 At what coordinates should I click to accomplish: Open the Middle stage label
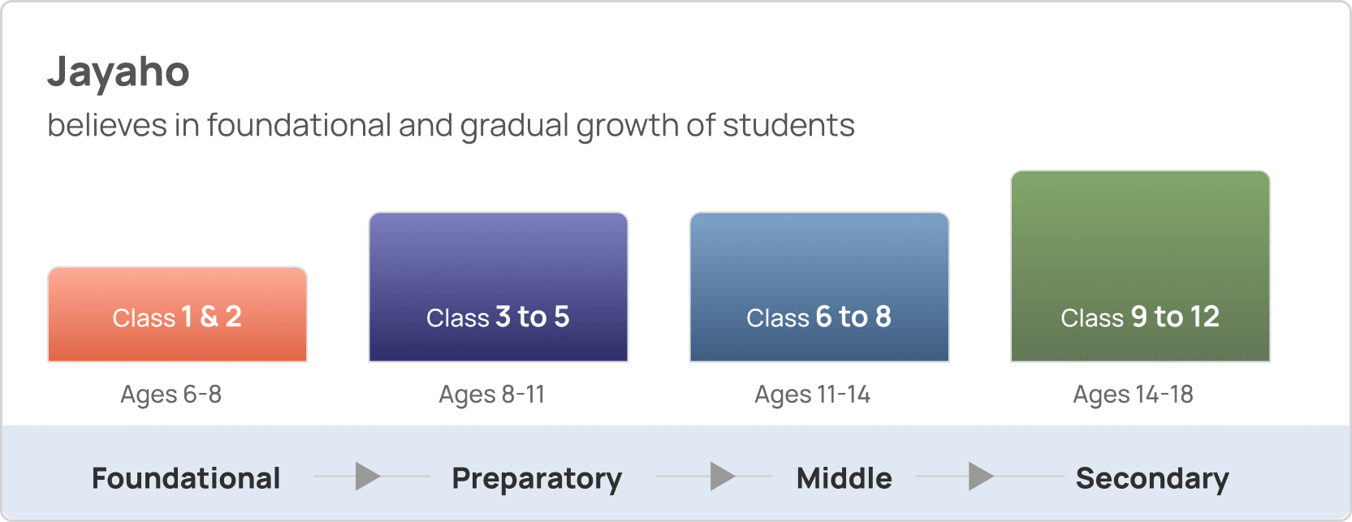[844, 478]
